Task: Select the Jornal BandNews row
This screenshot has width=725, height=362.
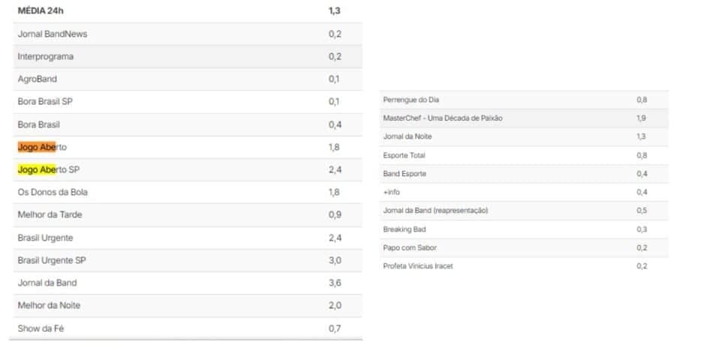Action: coord(188,34)
